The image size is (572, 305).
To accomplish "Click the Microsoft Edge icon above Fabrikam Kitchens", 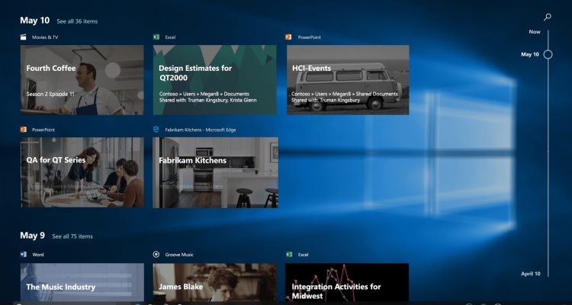I will [x=156, y=130].
